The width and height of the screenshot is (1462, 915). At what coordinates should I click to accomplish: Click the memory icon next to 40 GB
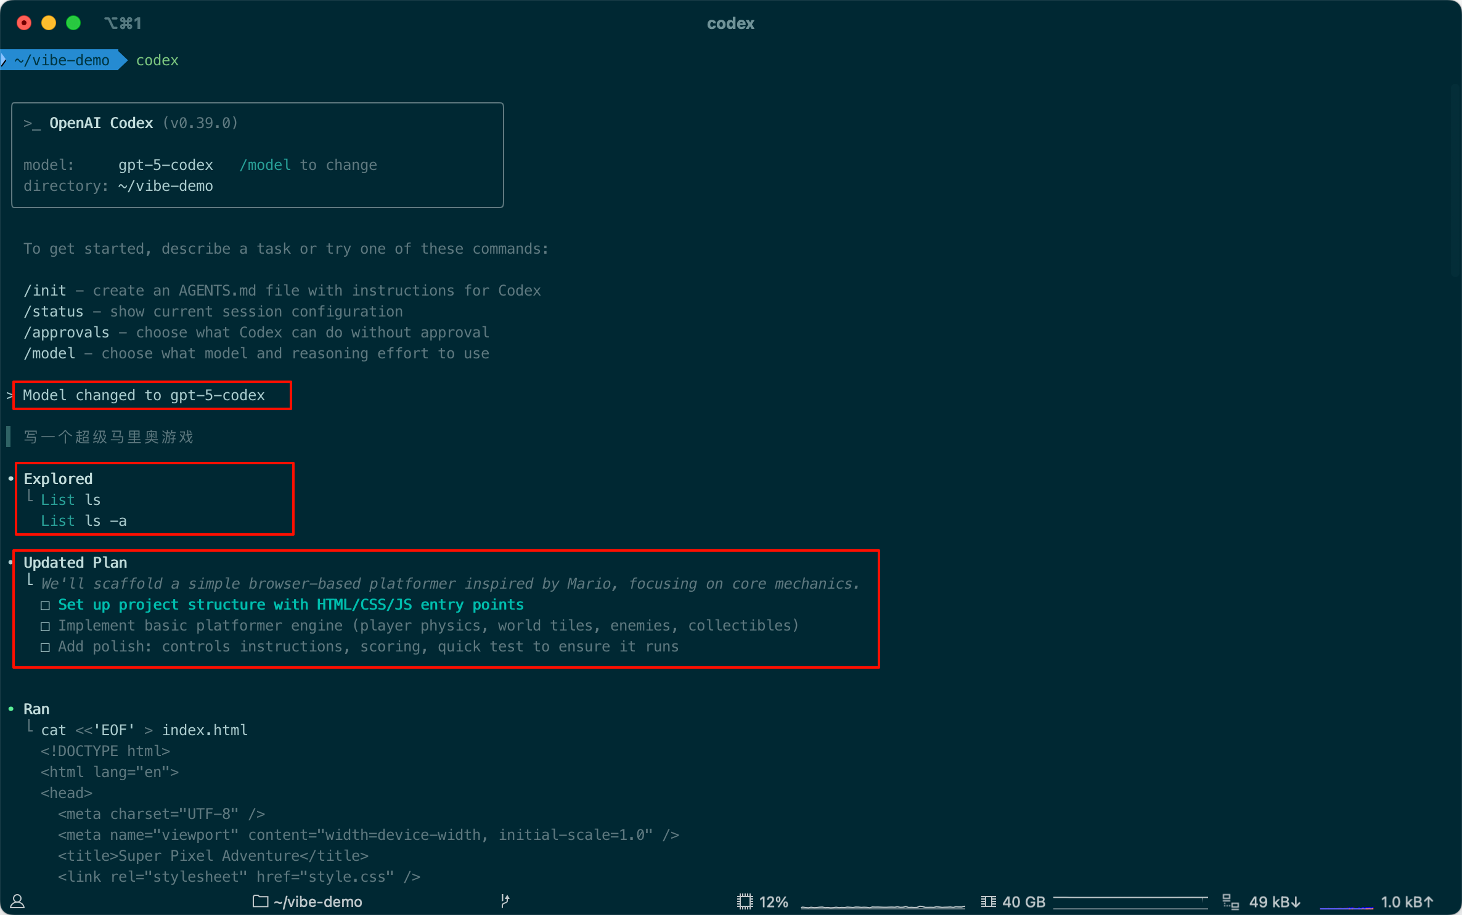(x=989, y=902)
